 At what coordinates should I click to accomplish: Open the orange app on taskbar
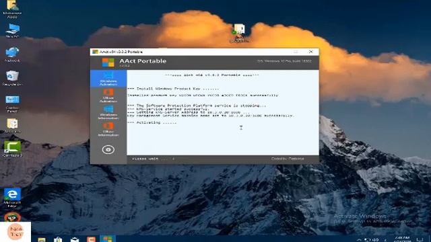91,239
